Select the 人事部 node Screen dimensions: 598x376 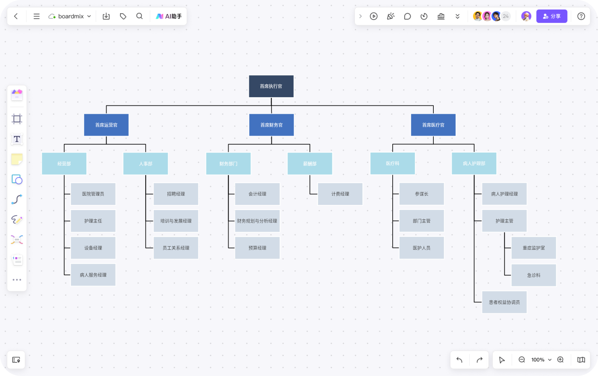pos(146,163)
